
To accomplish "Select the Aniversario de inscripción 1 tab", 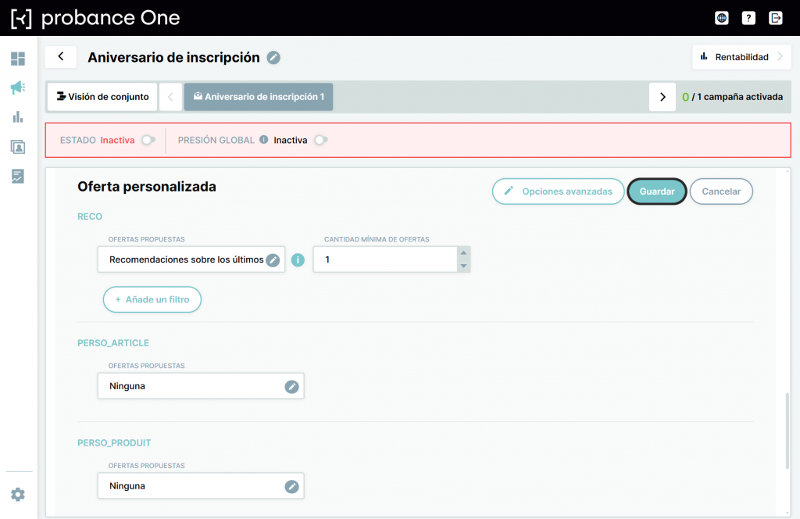I will pyautogui.click(x=259, y=97).
